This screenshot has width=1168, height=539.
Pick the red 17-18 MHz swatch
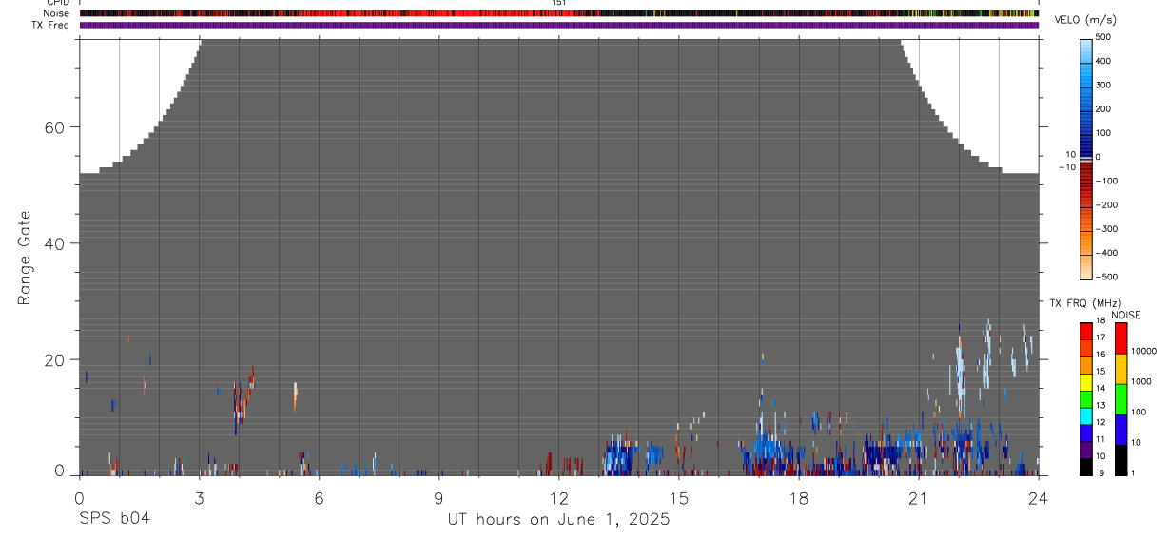pos(1086,332)
